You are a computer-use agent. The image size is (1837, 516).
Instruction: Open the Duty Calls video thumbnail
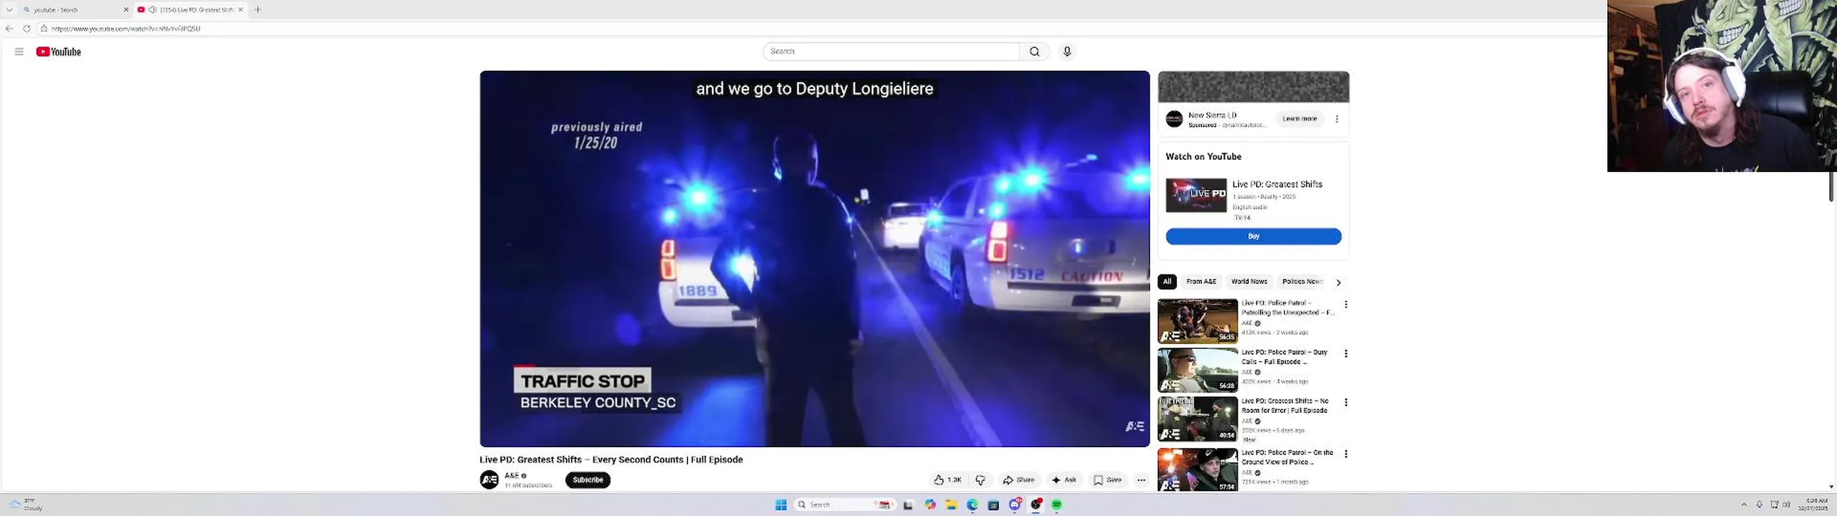[1198, 370]
